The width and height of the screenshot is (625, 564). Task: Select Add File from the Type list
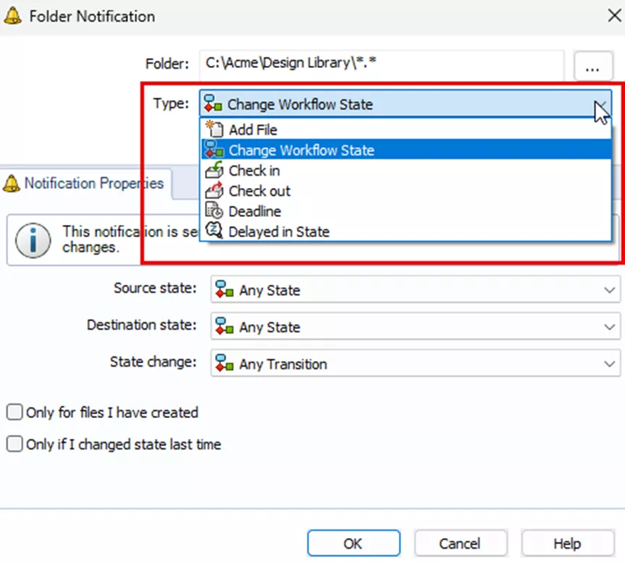pos(406,129)
